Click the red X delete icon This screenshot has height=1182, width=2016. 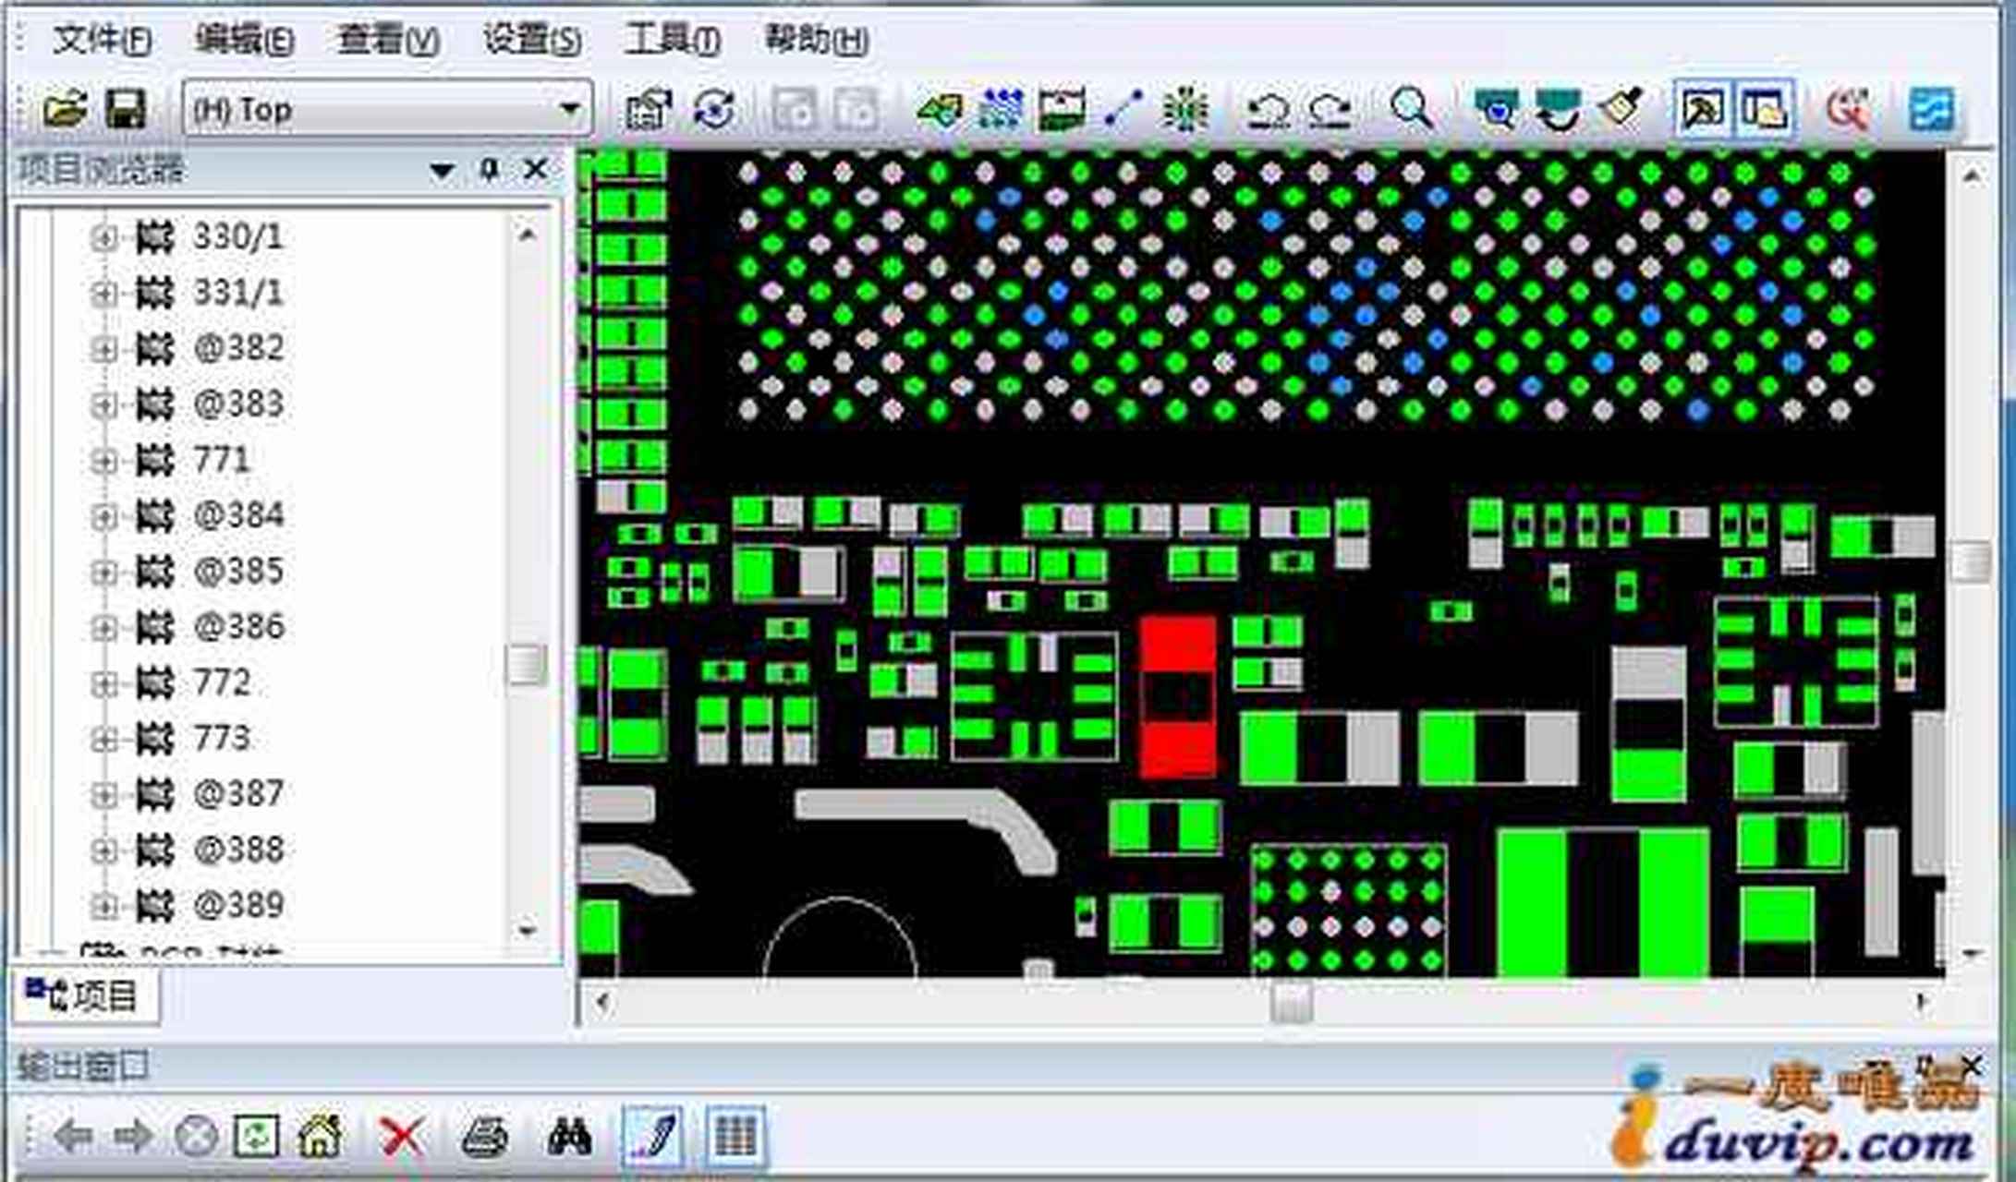pyautogui.click(x=402, y=1136)
